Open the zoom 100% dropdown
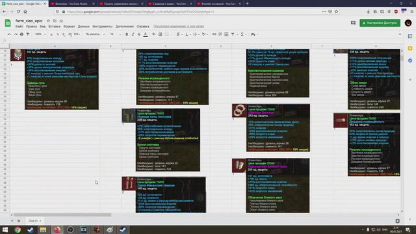The image size is (416, 234). point(40,34)
